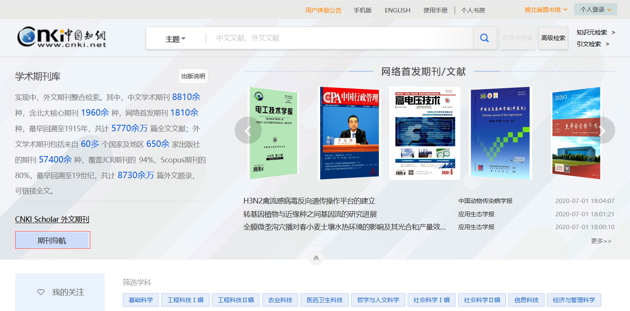Viewport: 630px width, 311px height.
Task: Filter by 农业科技 subject
Action: tap(280, 300)
